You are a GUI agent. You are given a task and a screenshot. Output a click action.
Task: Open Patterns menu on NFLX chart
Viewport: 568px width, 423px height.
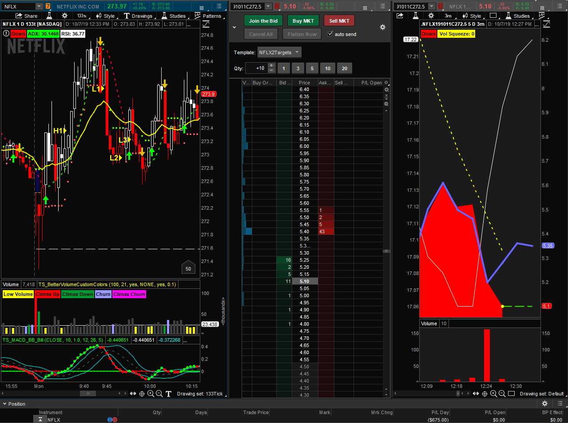[x=208, y=16]
